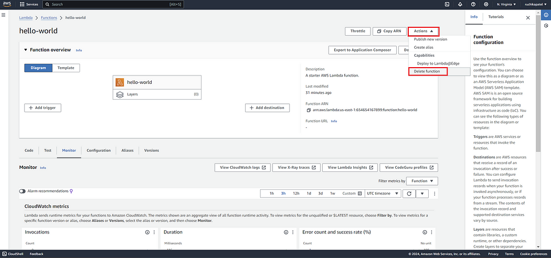Viewport: 551px width, 258px height.
Task: Click Export to Application Composer
Action: coord(362,50)
